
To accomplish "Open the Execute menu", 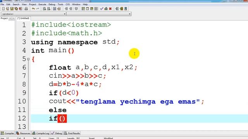I will tap(42, 4).
